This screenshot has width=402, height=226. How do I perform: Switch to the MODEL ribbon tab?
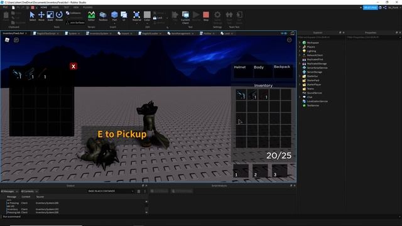point(55,8)
